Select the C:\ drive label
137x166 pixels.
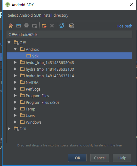(x=23, y=43)
